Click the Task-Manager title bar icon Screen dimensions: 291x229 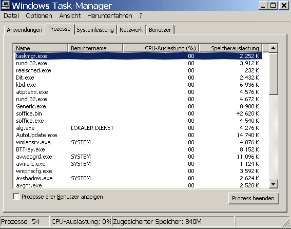[6, 5]
